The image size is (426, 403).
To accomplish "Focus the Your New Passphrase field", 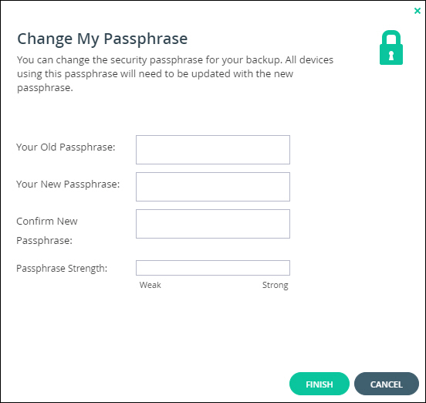I will click(213, 187).
